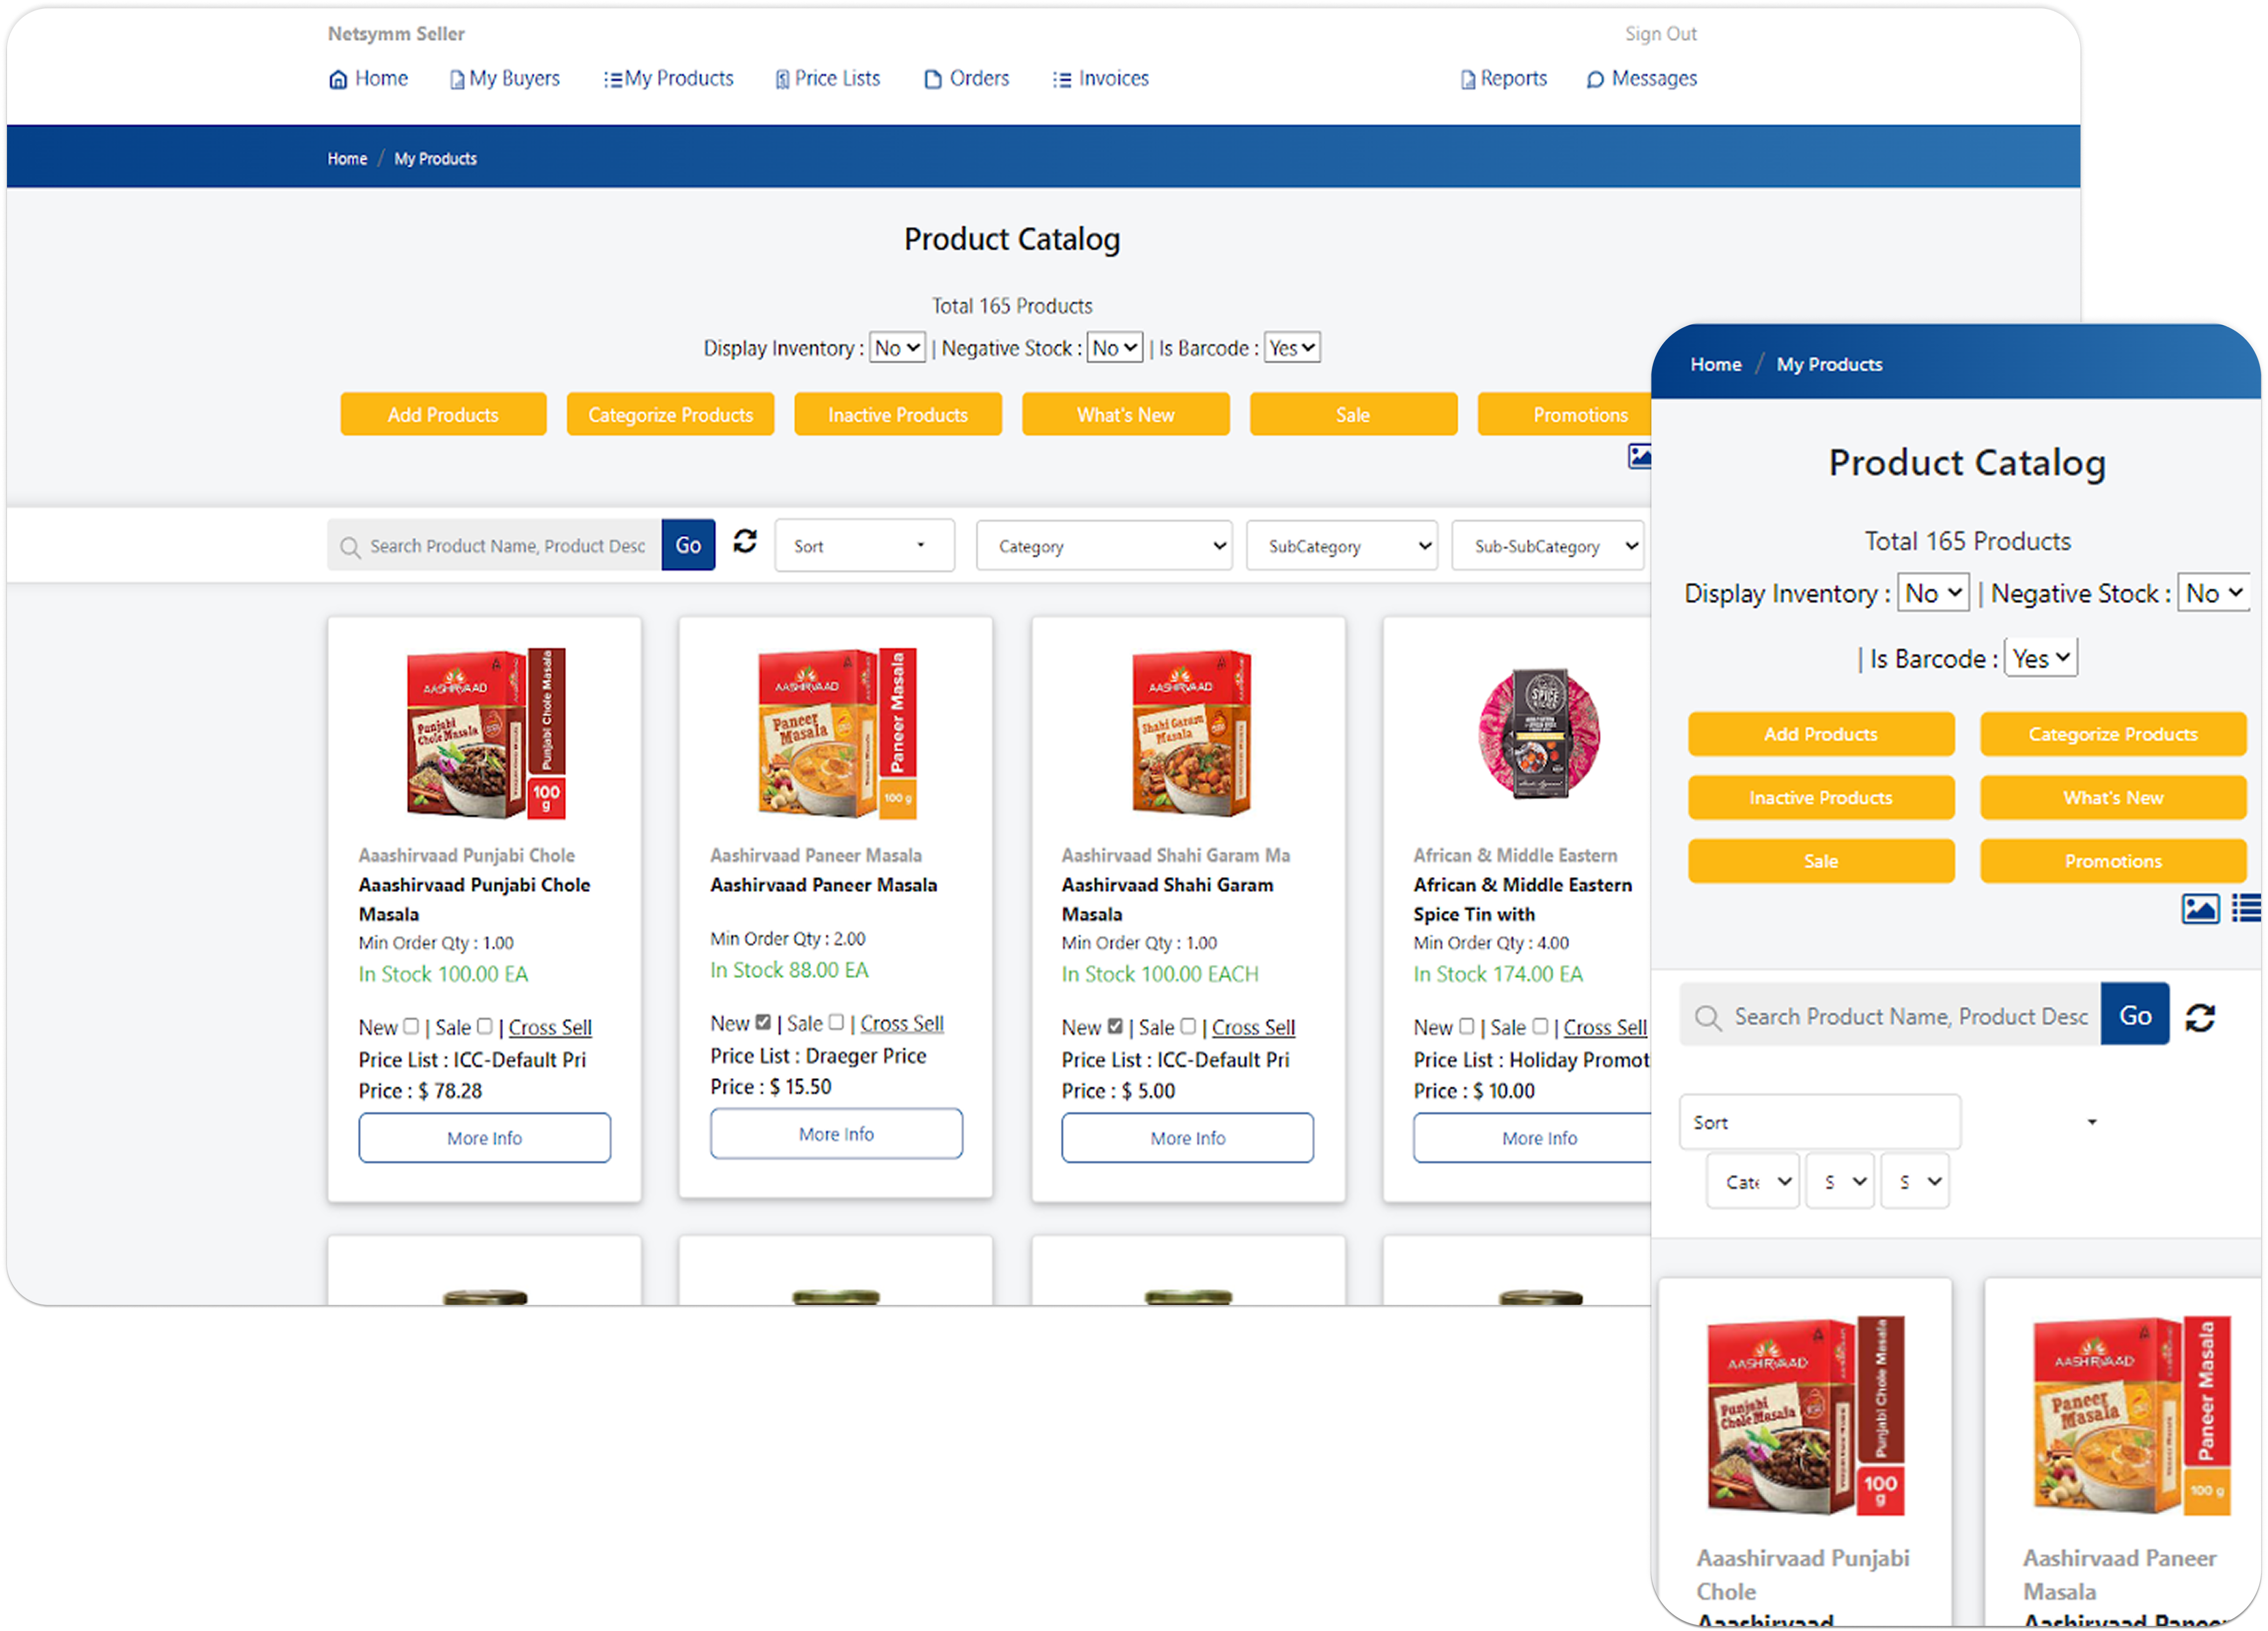Open Display Inventory dropdown in mobile view
2268x1631 pixels.
(x=1934, y=592)
